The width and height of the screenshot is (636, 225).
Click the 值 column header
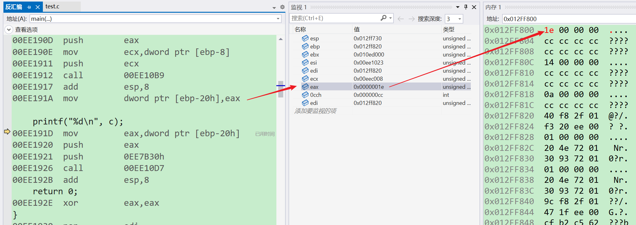point(357,29)
